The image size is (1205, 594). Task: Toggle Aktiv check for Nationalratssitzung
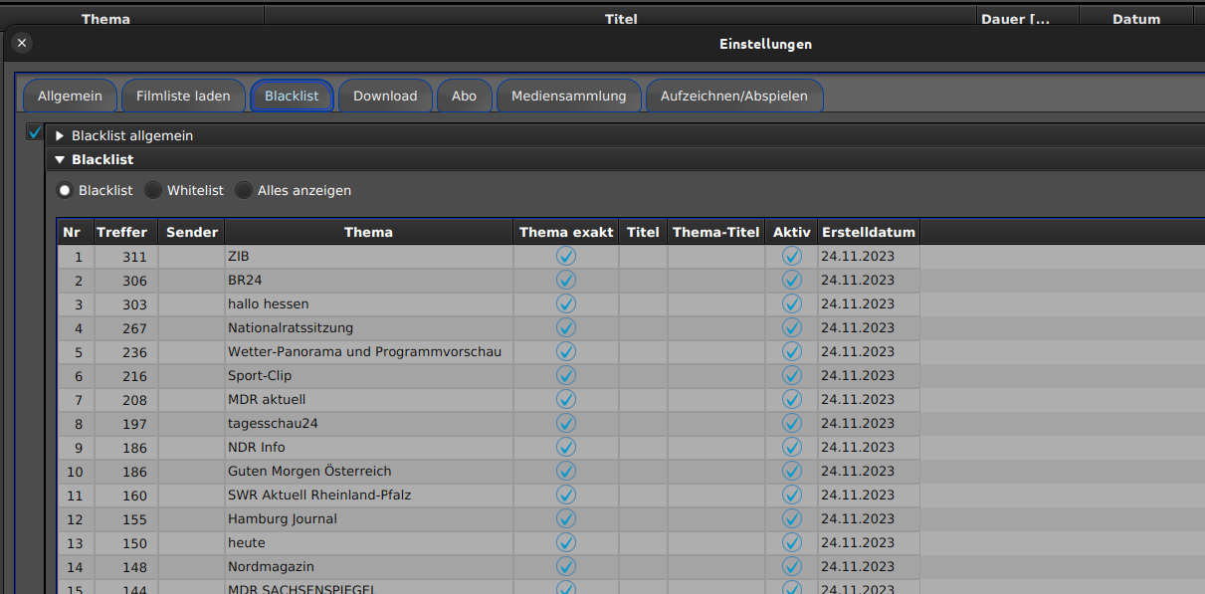pos(792,327)
